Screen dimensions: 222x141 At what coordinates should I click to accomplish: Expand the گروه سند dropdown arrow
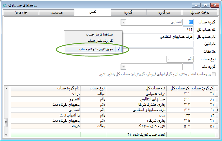(123, 67)
